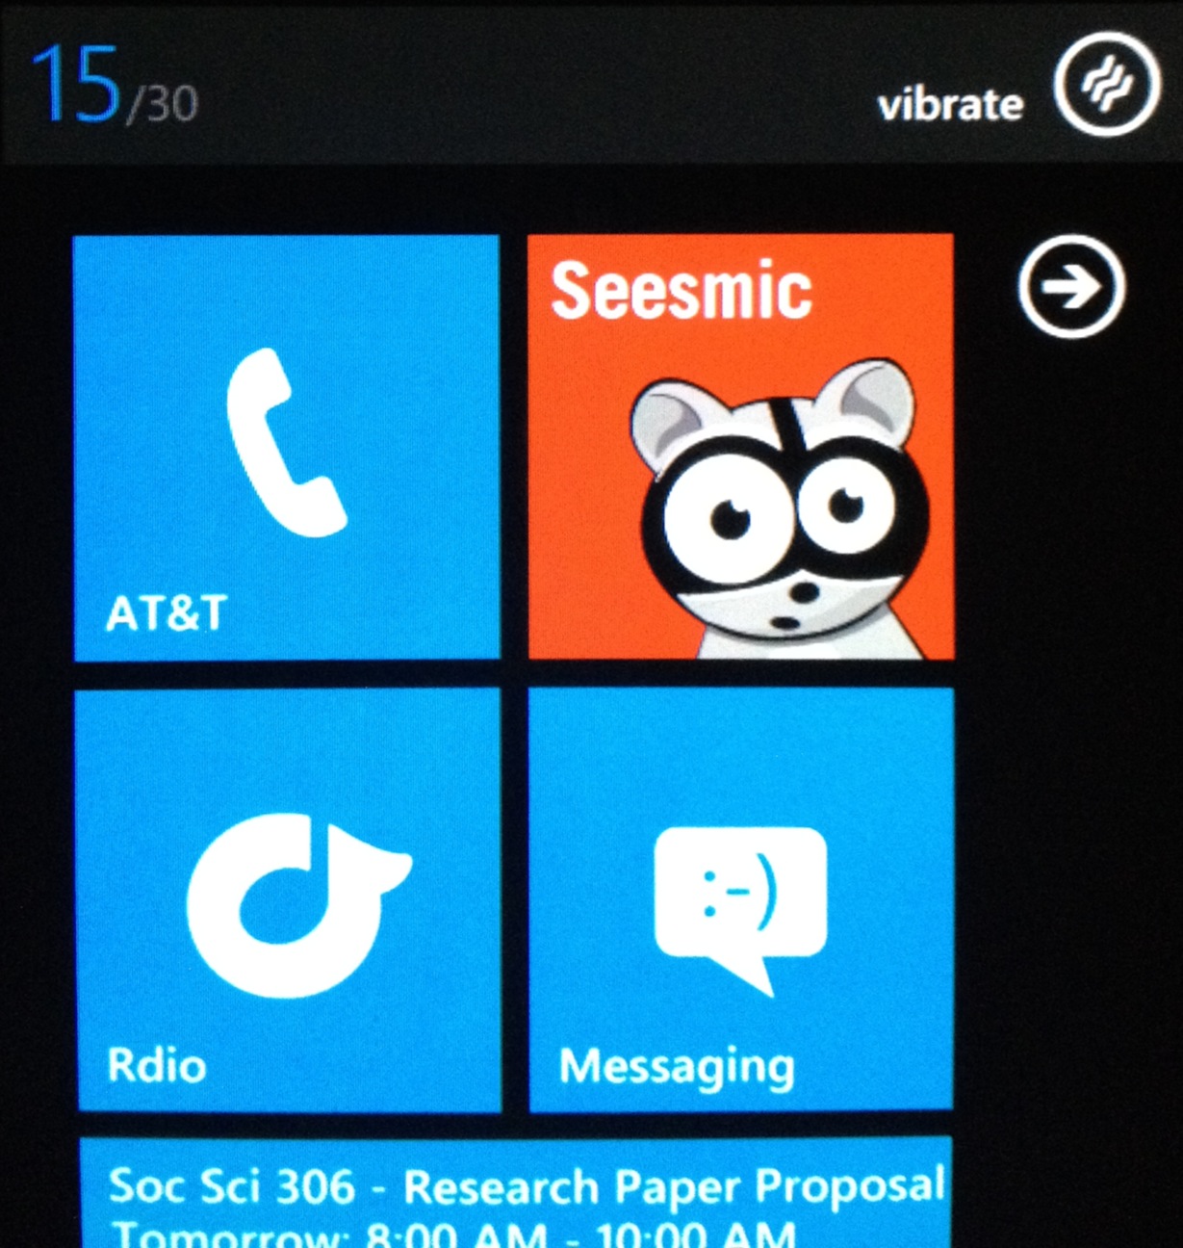The width and height of the screenshot is (1183, 1248).
Task: Open Soc Sci 306 Research Paper Proposal event
Action: point(526,1186)
